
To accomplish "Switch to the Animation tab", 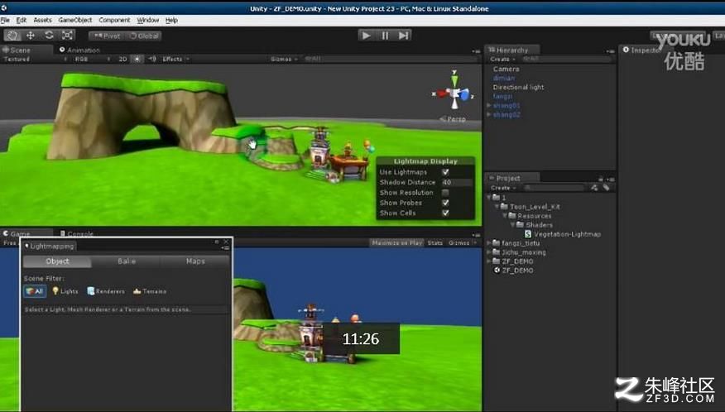I will (x=79, y=50).
